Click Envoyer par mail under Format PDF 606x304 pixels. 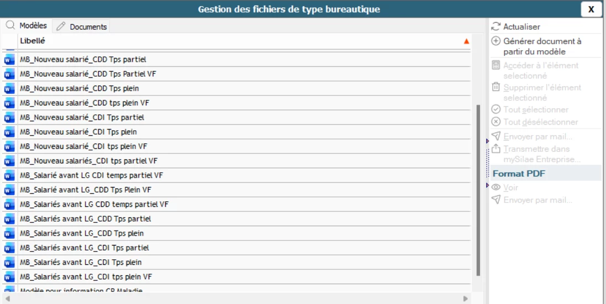[x=538, y=200]
